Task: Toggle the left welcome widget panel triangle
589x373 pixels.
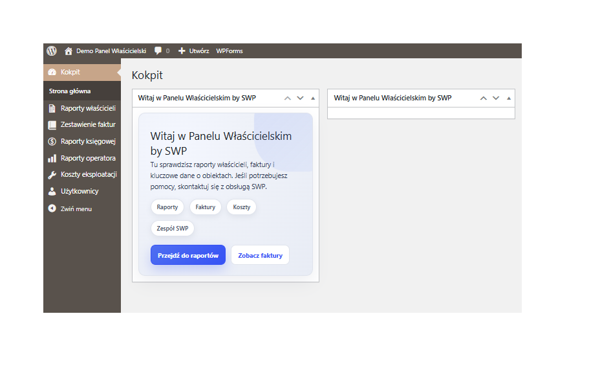Action: click(x=313, y=98)
